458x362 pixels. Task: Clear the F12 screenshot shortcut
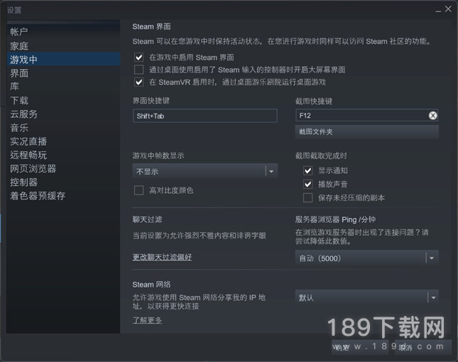point(432,116)
